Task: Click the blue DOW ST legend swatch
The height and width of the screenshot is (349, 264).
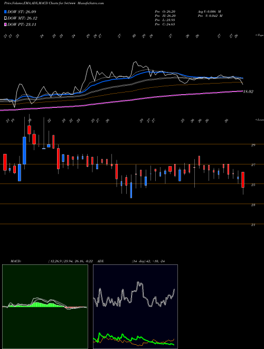Action: 6,12
